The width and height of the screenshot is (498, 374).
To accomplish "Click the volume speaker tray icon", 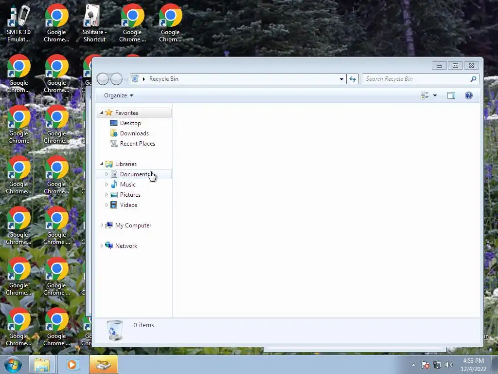I will tap(448, 365).
